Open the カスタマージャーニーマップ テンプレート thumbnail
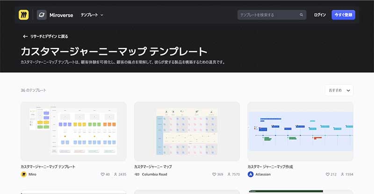This screenshot has height=194, width=374. coord(73,132)
